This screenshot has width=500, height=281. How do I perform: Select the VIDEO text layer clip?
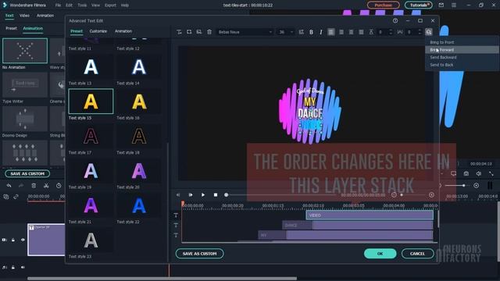click(370, 215)
